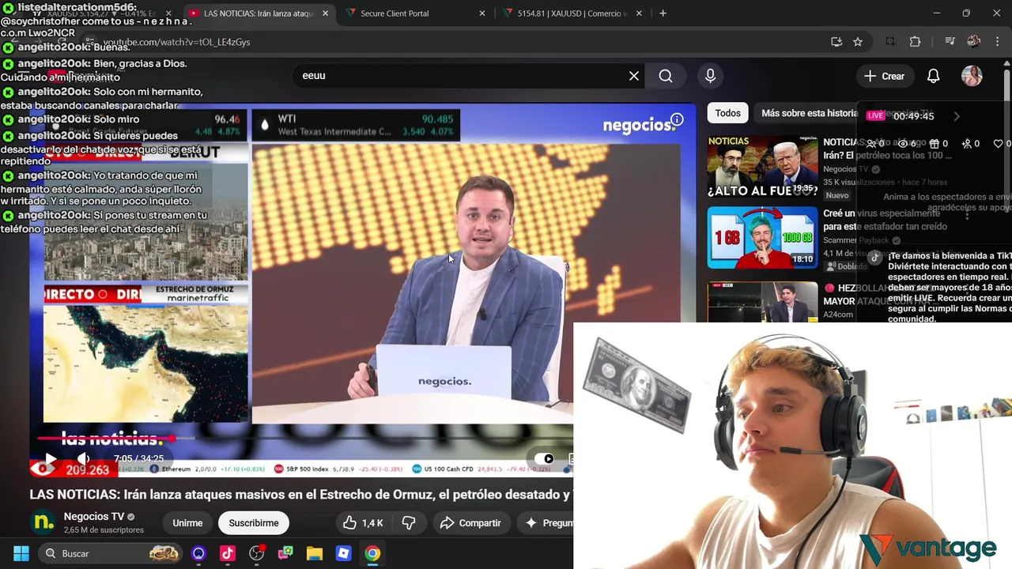
Task: Click the YouTube search magnifier button
Action: [666, 76]
